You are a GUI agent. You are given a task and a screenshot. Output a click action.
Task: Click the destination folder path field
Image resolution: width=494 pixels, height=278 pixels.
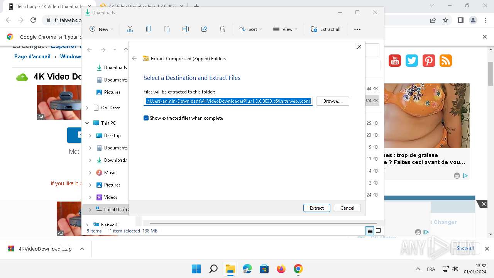coord(228,101)
